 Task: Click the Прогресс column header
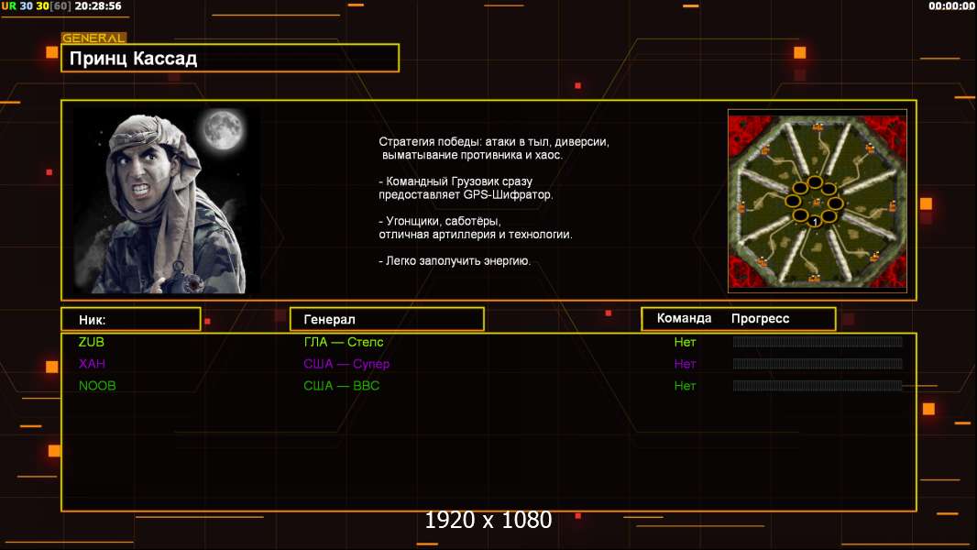(x=760, y=319)
